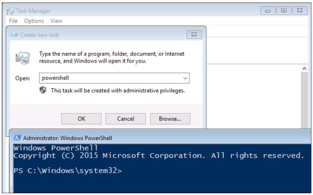The width and height of the screenshot is (313, 195).
Task: Confirm with the OK button
Action: point(81,119)
